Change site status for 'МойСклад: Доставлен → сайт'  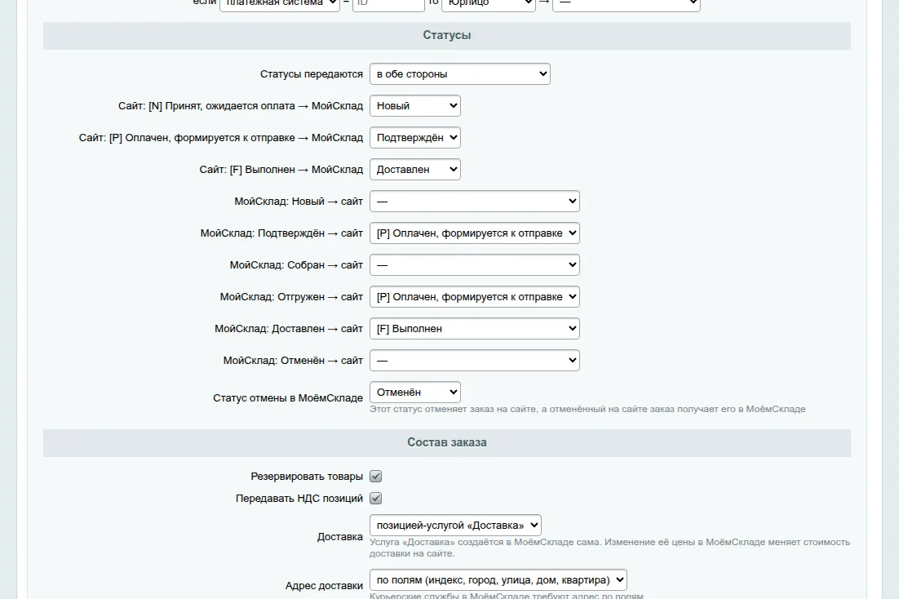pos(475,329)
